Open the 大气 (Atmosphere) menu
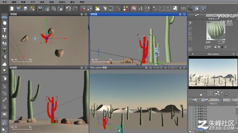The width and height of the screenshot is (238, 133). click(x=32, y=2)
